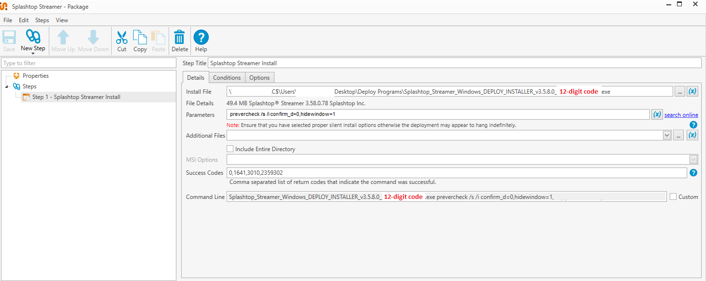Open the Steps menu
The height and width of the screenshot is (281, 706).
(x=42, y=20)
